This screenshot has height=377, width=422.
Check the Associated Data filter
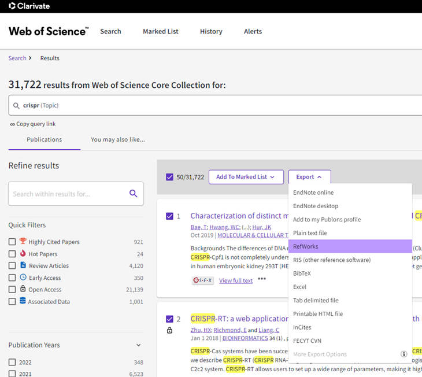point(12,301)
